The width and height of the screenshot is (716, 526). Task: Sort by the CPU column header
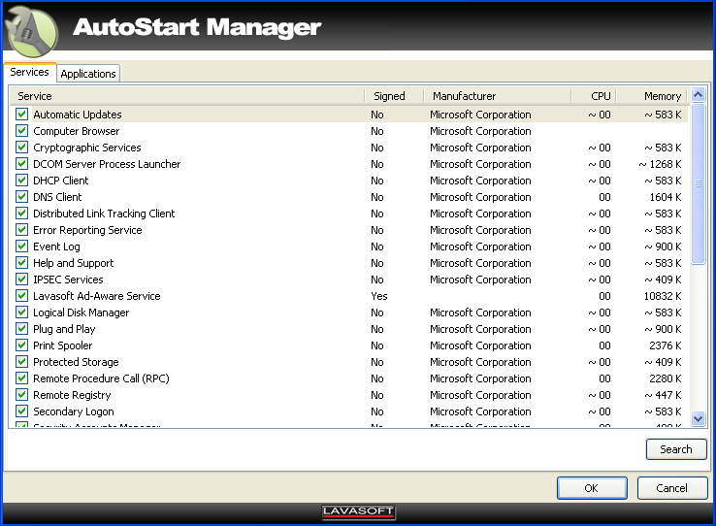click(x=594, y=96)
